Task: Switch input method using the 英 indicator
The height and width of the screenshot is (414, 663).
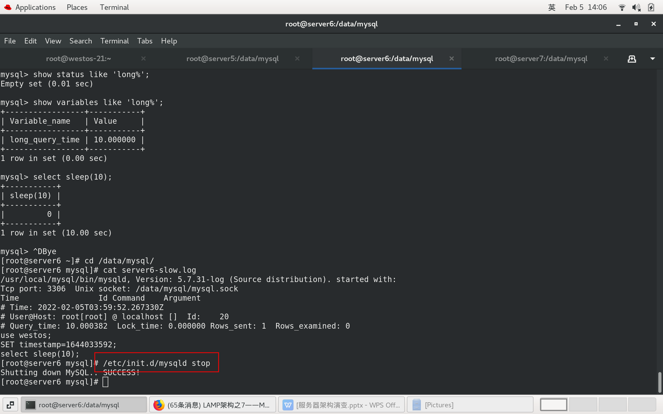Action: (x=551, y=7)
